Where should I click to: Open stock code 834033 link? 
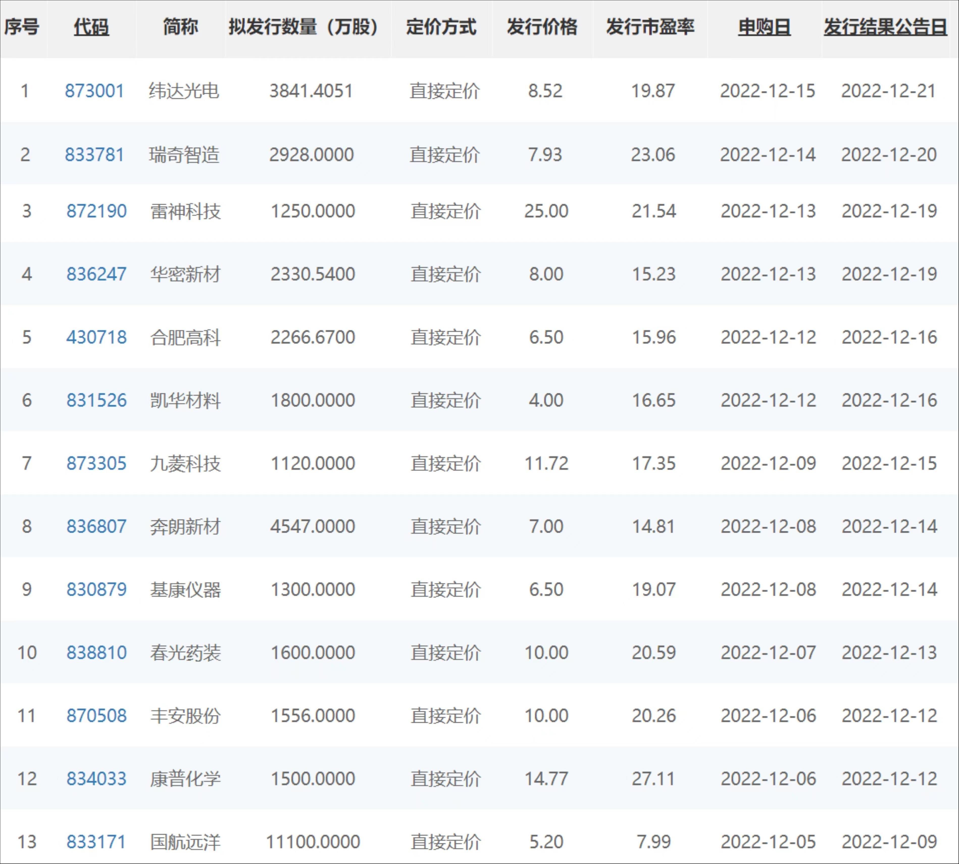click(x=96, y=779)
